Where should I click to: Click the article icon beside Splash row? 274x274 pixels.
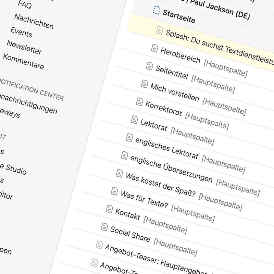tap(160, 30)
